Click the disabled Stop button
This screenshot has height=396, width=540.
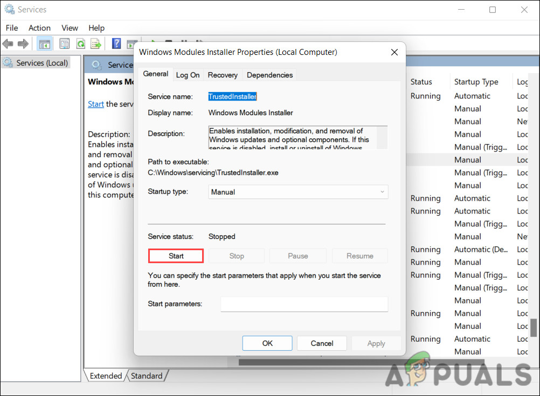point(237,256)
